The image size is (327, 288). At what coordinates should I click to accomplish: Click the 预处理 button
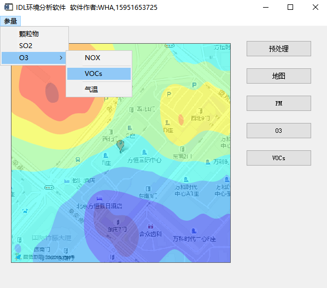[279, 49]
